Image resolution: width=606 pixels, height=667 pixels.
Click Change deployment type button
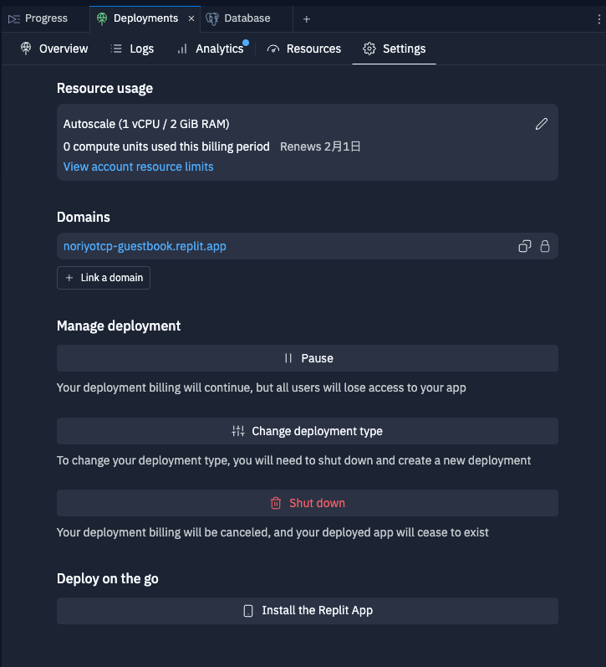(308, 431)
